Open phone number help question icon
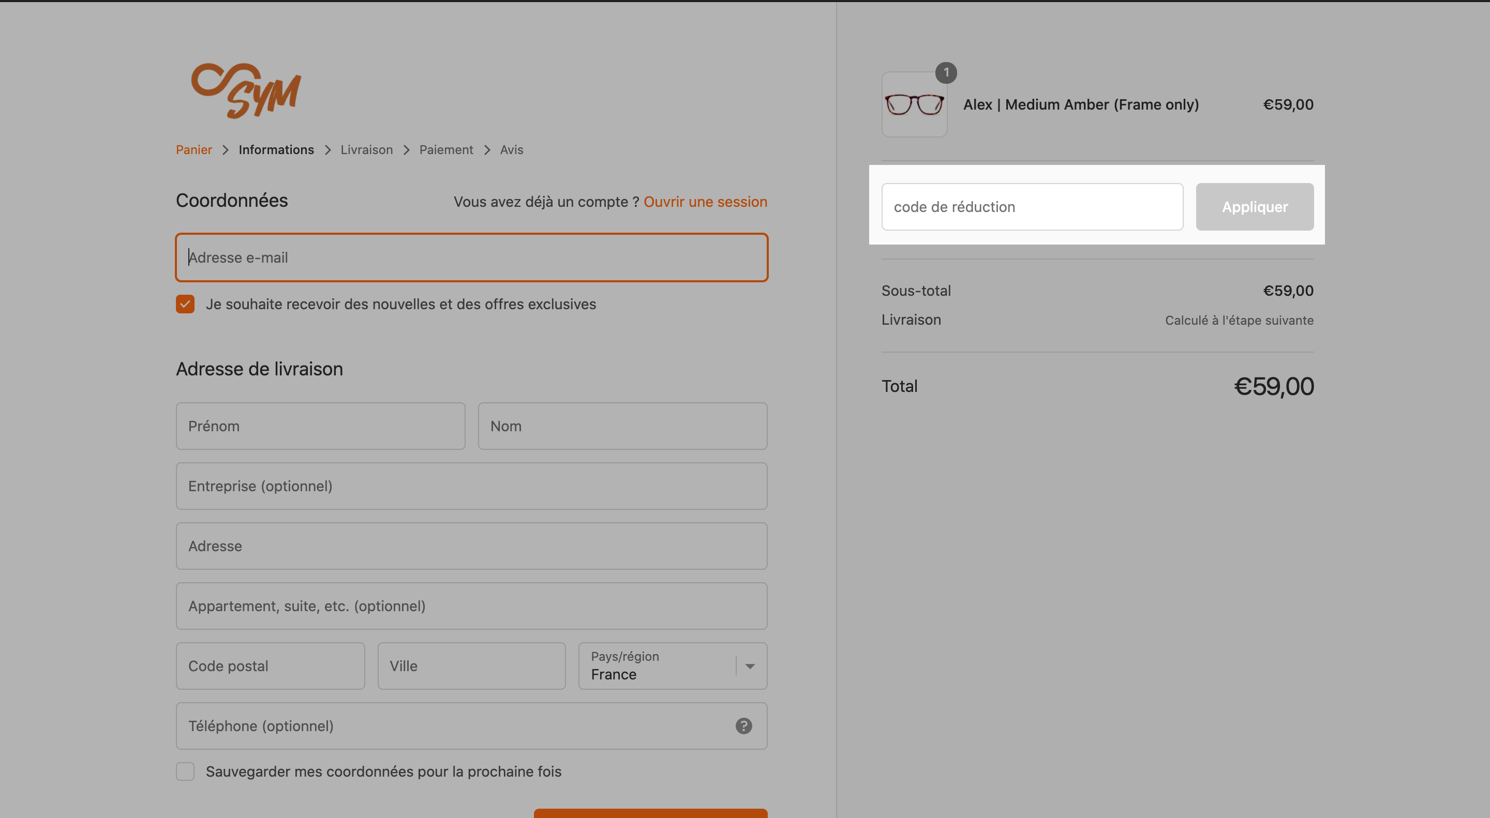Image resolution: width=1490 pixels, height=818 pixels. tap(743, 726)
